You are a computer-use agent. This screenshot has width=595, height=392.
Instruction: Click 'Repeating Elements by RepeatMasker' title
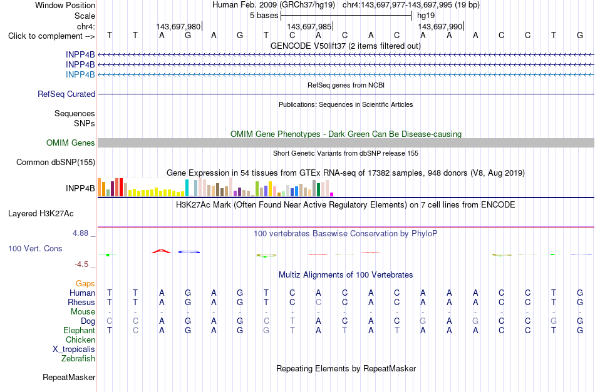pyautogui.click(x=346, y=368)
